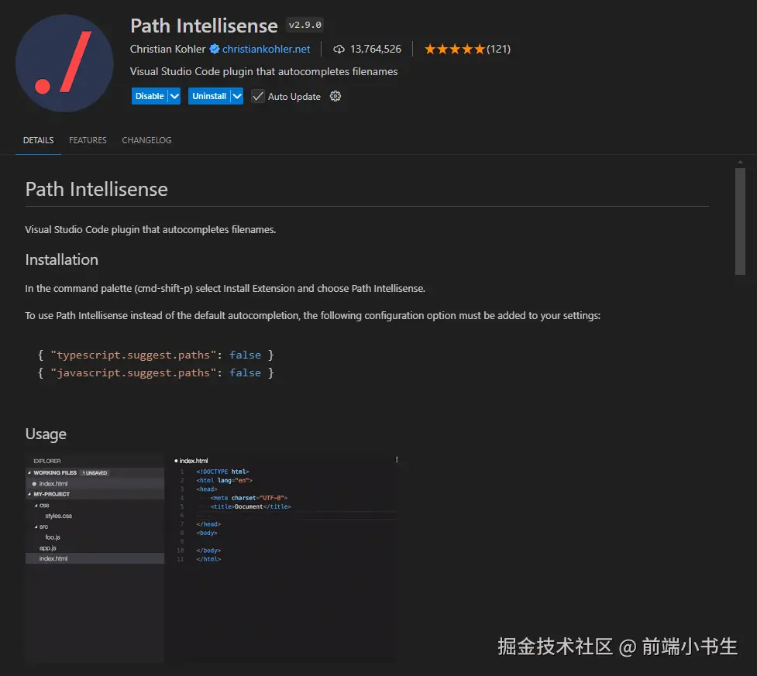
Task: Click the Disable button
Action: coord(150,96)
